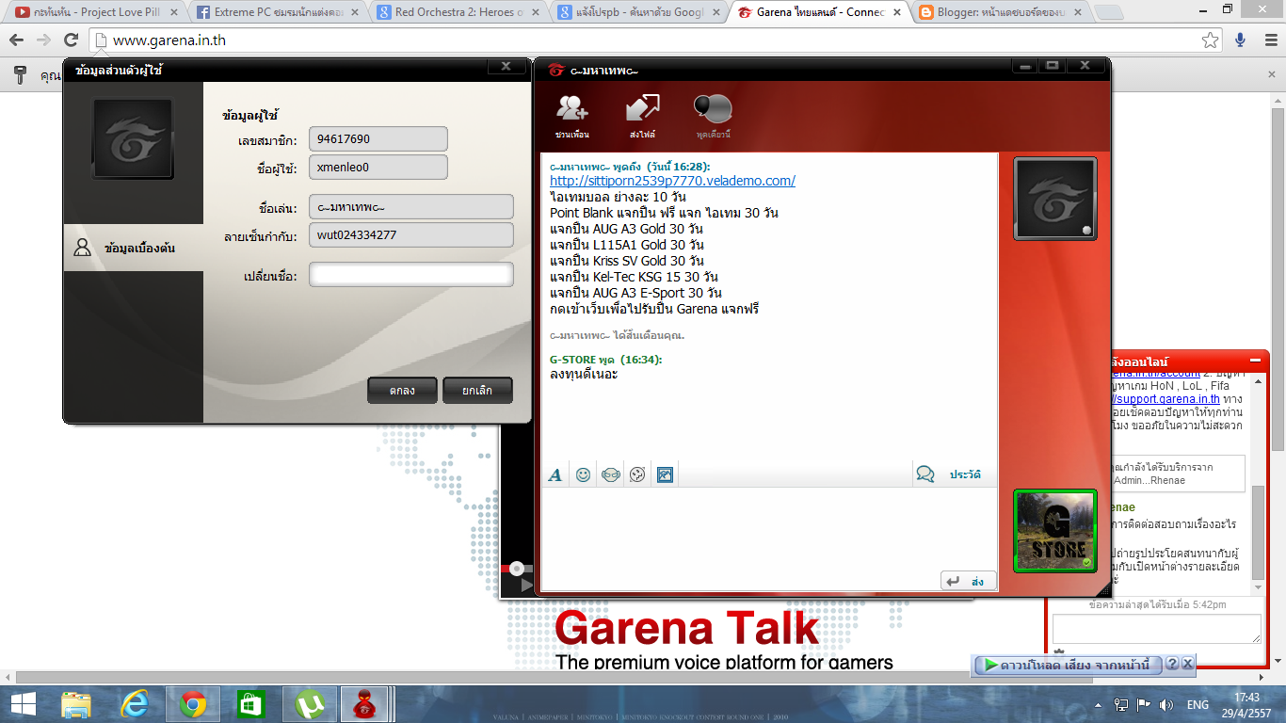Open the chat history speech-bubble icon
Image resolution: width=1286 pixels, height=723 pixels.
[925, 474]
